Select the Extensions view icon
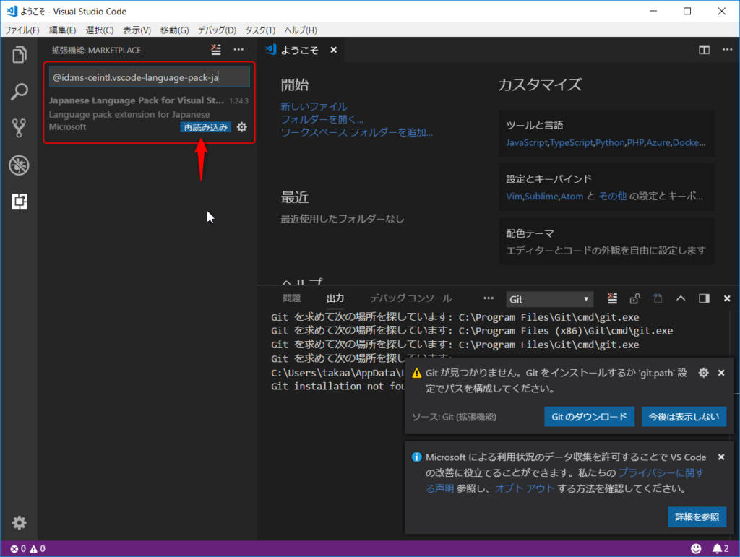The height and width of the screenshot is (557, 740). [19, 202]
